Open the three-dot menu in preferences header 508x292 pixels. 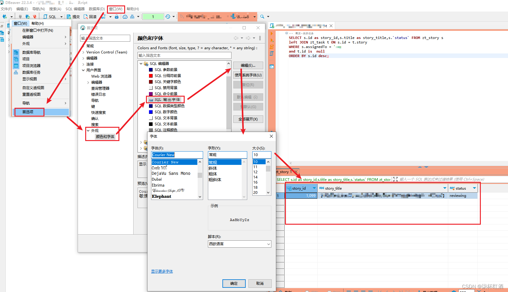[260, 38]
